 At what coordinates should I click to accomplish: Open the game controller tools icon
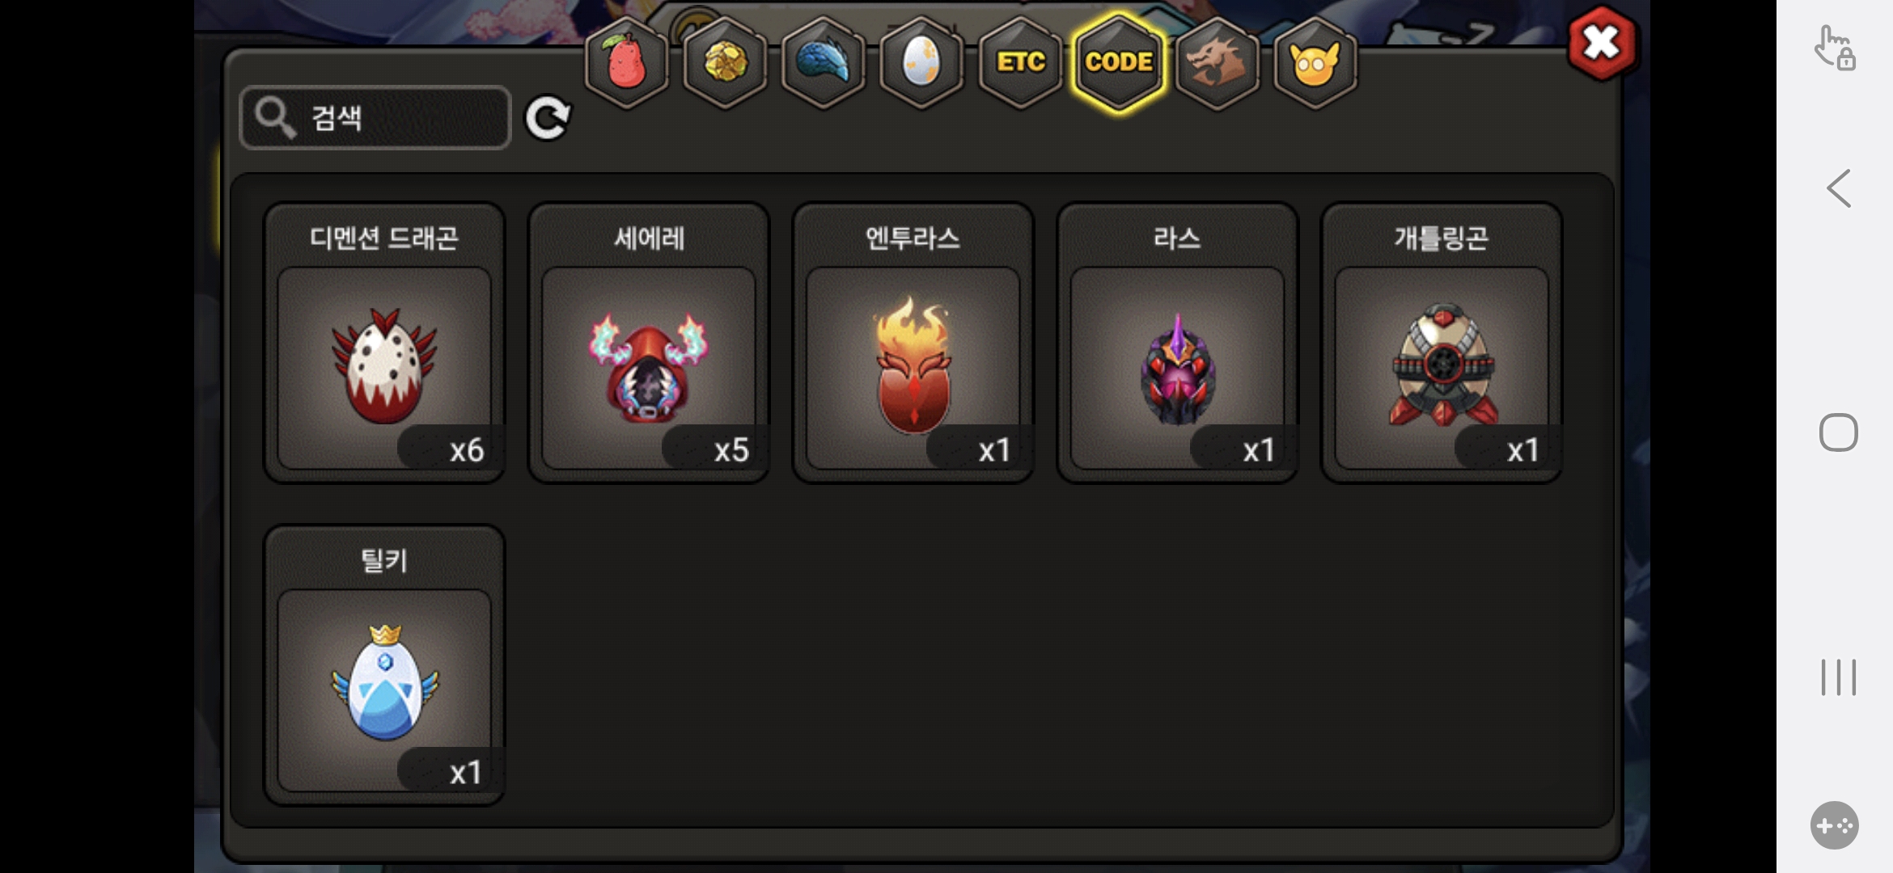(x=1835, y=825)
